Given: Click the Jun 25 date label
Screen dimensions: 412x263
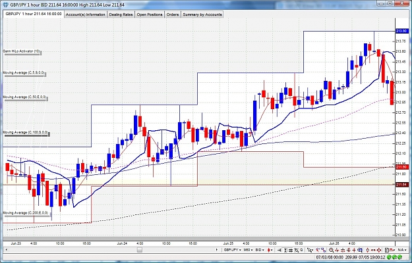Looking at the screenshot, I should pos(228,243).
